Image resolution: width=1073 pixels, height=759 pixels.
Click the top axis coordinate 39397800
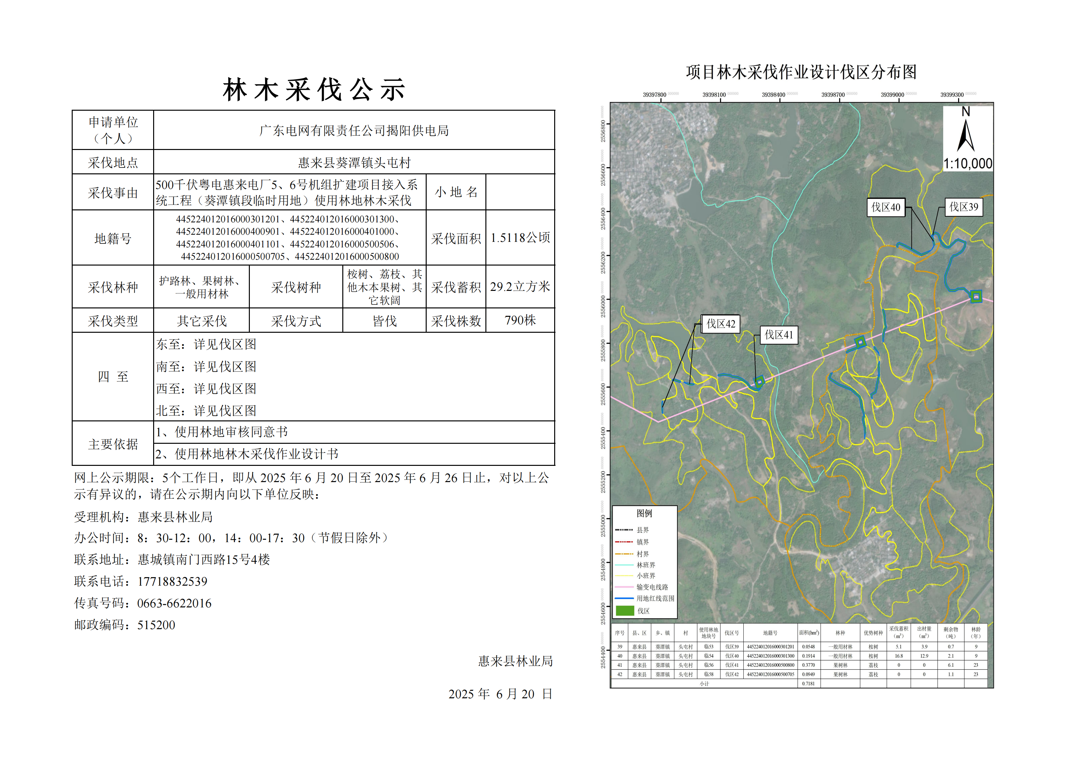pyautogui.click(x=654, y=94)
